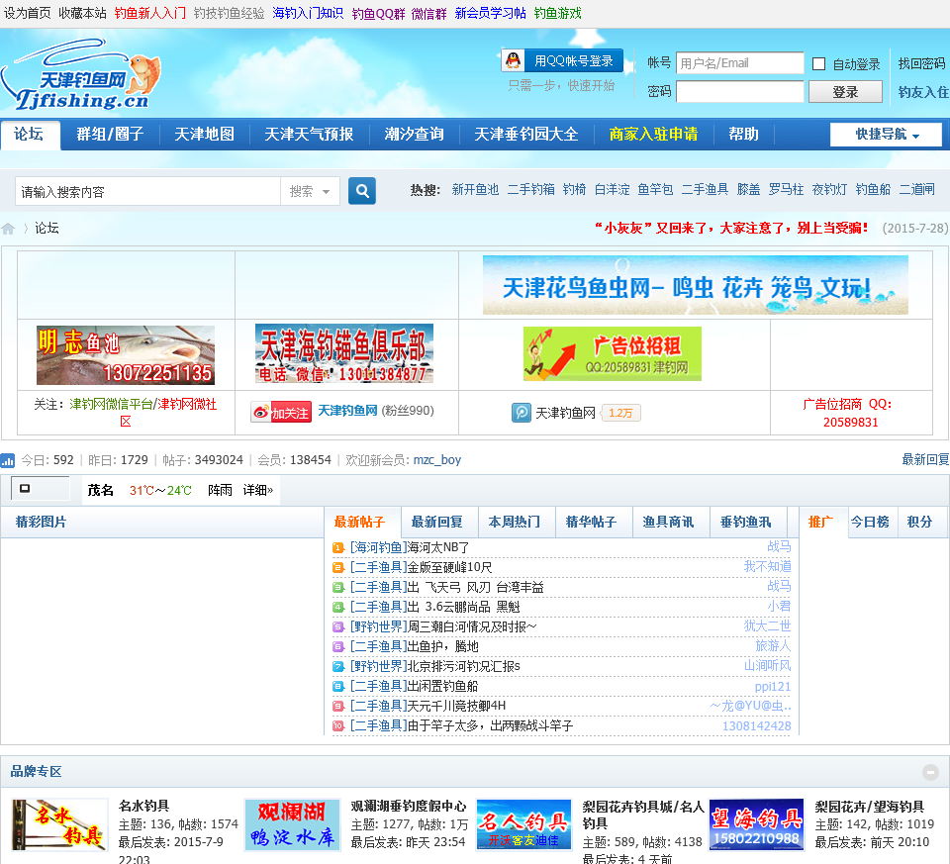Click the 钓鱼新人入门 top link

150,13
